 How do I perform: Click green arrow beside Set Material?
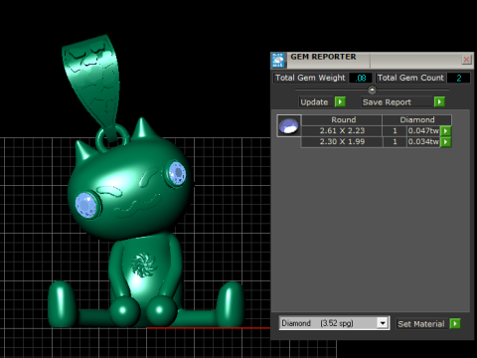(x=455, y=323)
